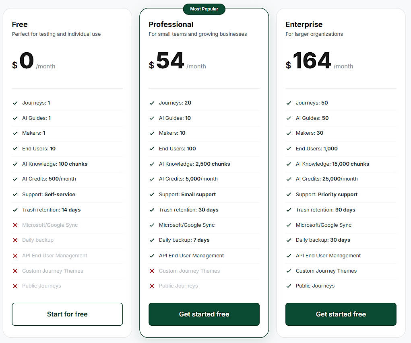Click the 'Free' plan heading

[20, 25]
